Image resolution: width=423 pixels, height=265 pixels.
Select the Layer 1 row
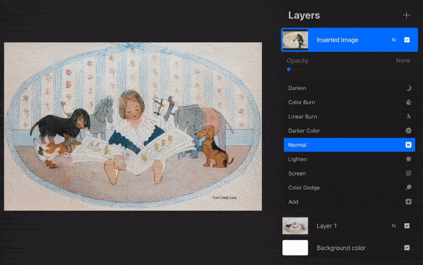pyautogui.click(x=342, y=226)
